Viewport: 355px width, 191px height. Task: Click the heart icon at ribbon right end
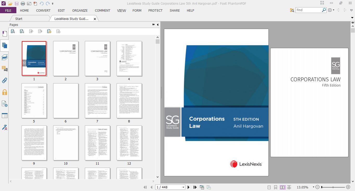click(352, 10)
